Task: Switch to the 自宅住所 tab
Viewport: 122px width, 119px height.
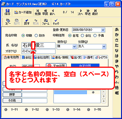Action: click(11, 57)
